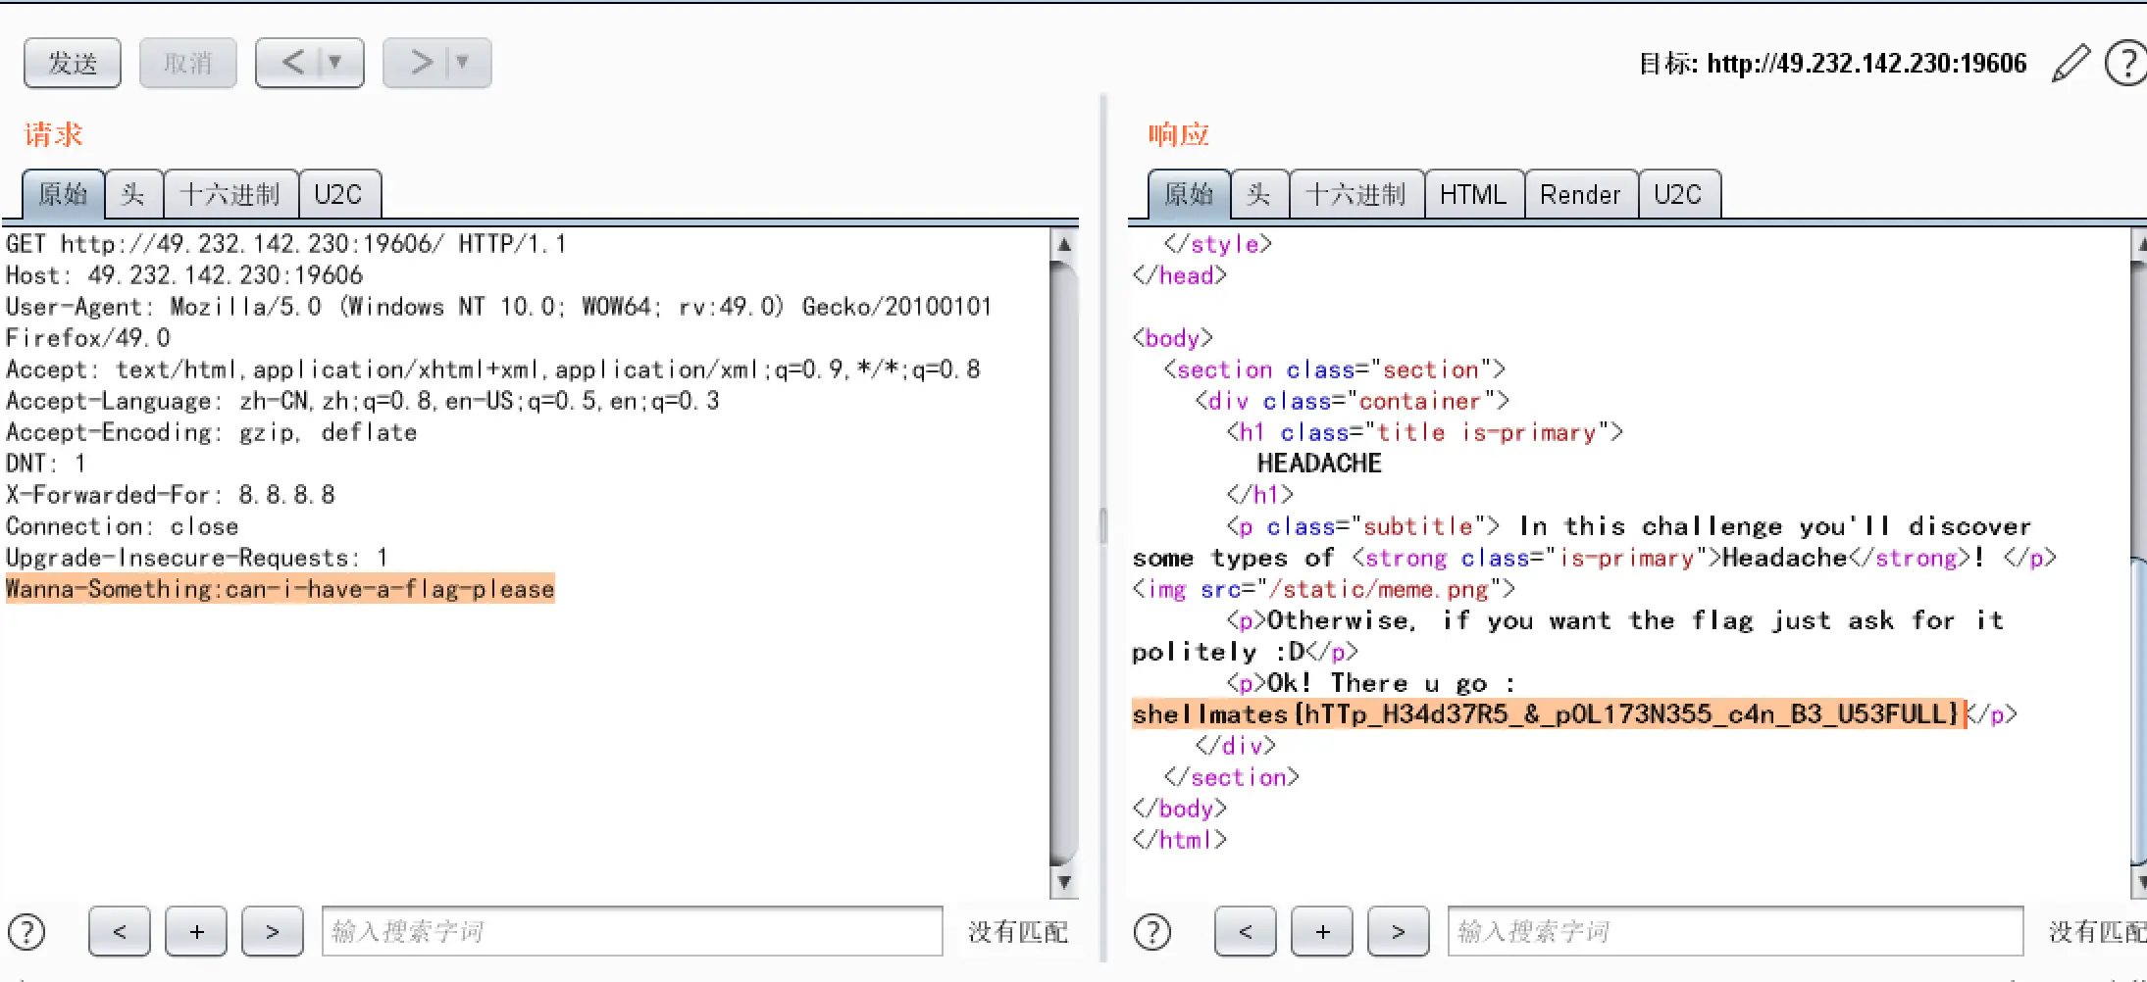This screenshot has height=982, width=2147.
Task: Go to next match in response search
Action: point(1398,931)
